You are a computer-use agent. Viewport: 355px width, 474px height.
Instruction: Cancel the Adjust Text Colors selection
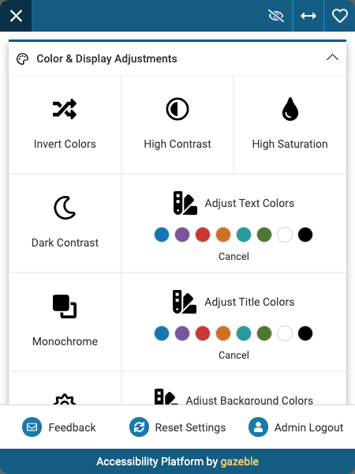click(234, 256)
